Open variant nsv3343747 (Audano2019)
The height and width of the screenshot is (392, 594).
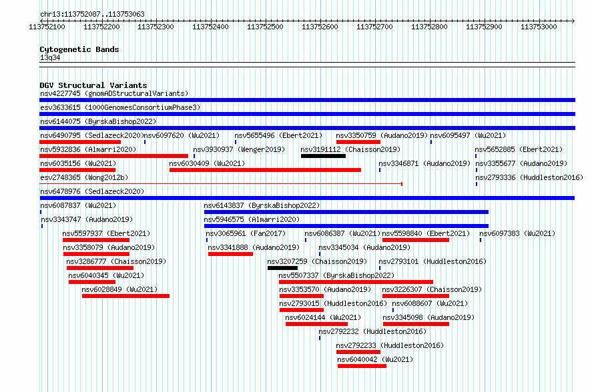click(87, 219)
